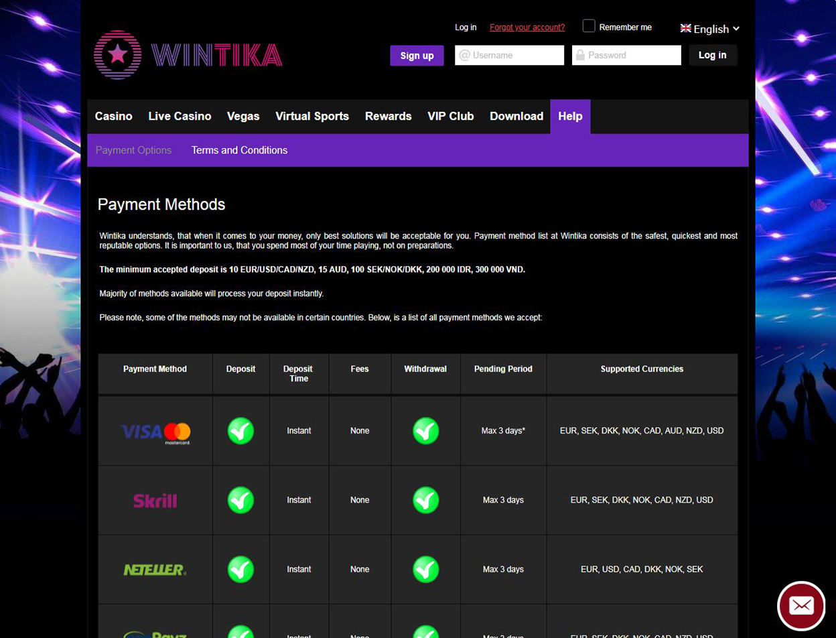The height and width of the screenshot is (638, 836).
Task: Click Skrill row deposit checkmark
Action: [x=241, y=500]
